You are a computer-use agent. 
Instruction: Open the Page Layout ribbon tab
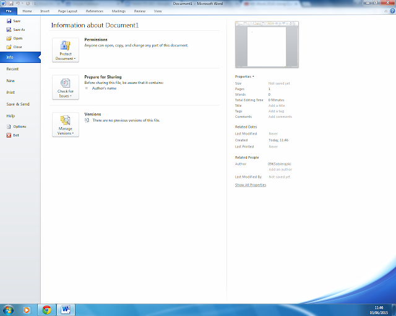pyautogui.click(x=67, y=11)
